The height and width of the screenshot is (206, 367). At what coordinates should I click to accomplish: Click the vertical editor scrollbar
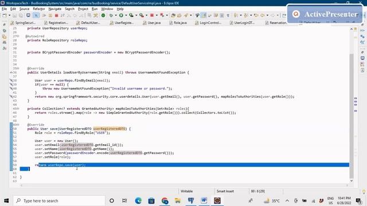pos(352,116)
